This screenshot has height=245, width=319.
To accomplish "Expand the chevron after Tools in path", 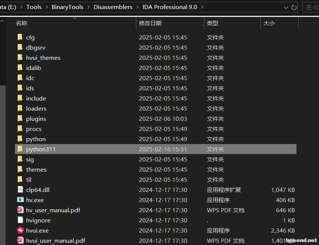I will (x=46, y=7).
